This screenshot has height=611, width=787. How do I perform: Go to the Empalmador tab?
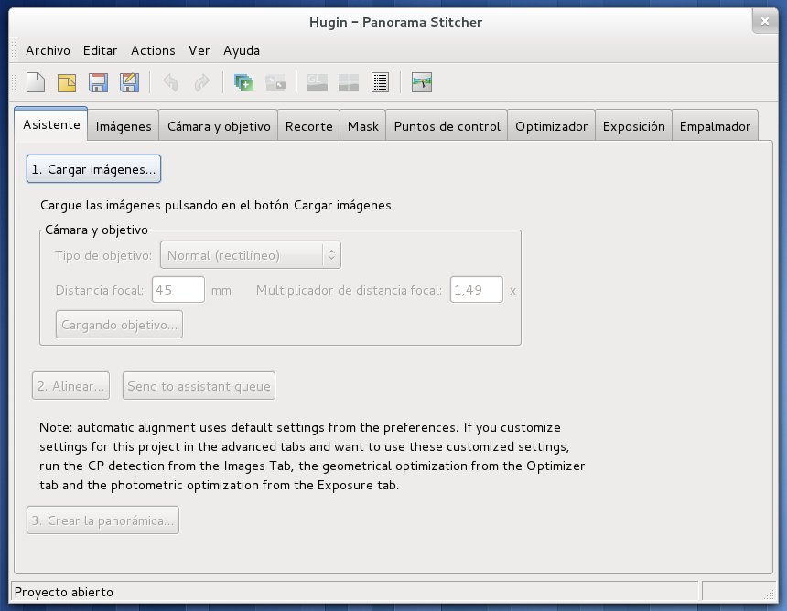[715, 127]
